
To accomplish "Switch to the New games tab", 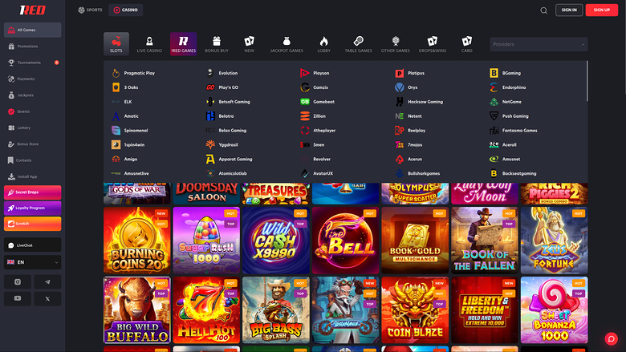I will 249,44.
